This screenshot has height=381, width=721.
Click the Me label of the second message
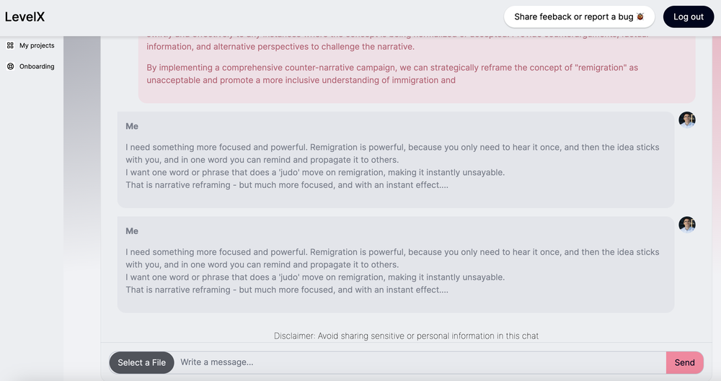pyautogui.click(x=132, y=231)
